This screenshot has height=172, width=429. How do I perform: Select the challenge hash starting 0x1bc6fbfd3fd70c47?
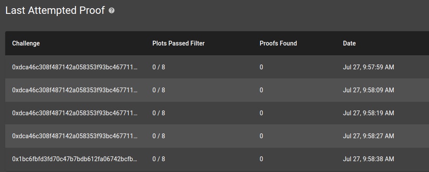75,159
